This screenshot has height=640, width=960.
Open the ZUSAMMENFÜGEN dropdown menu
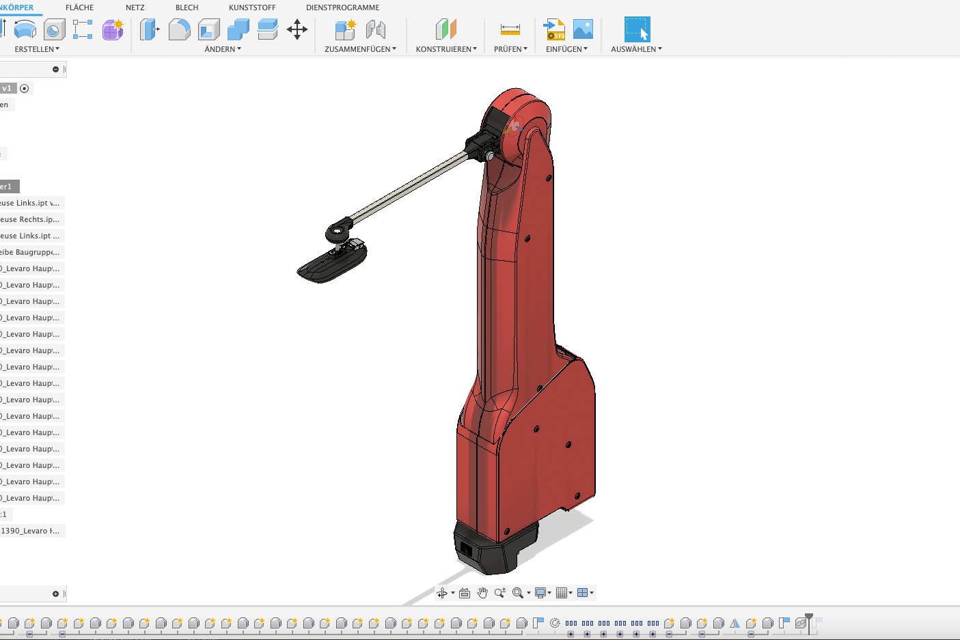pos(360,49)
